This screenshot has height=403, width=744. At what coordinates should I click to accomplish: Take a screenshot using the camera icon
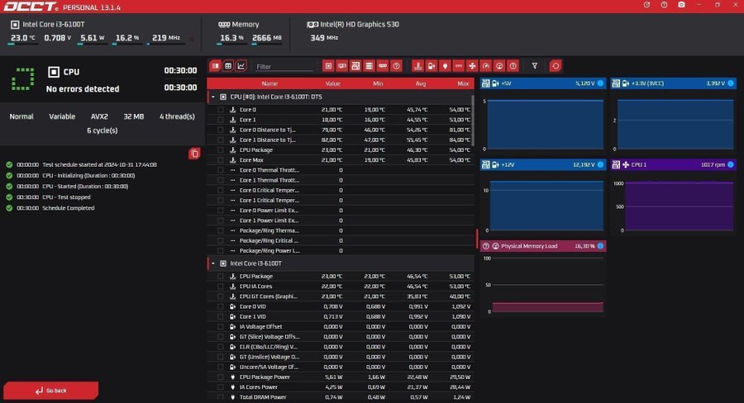(681, 5)
